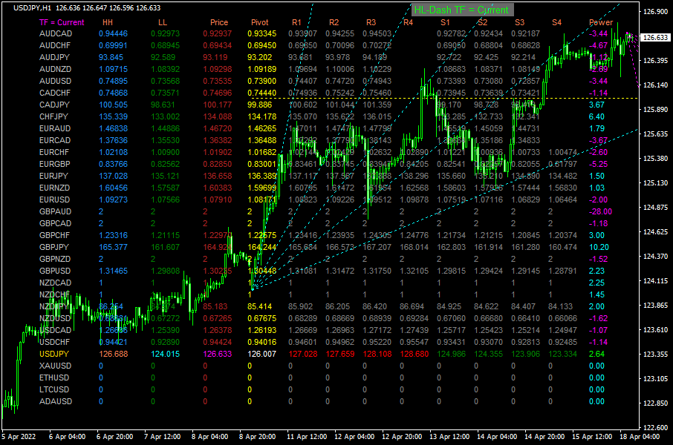Click the ADAUSD symbol at the list bottom
This screenshot has height=445, width=673.
55,402
